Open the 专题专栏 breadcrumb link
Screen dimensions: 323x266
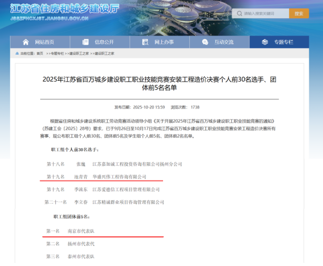click(57, 53)
